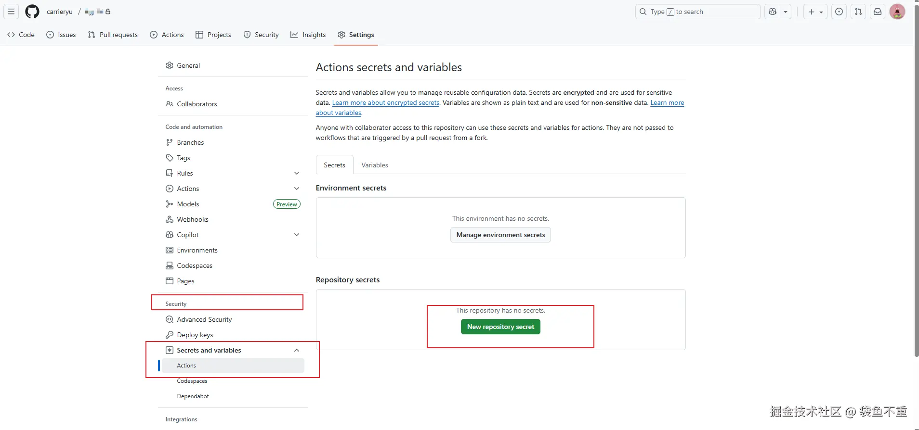Screen dimensions: 919x430
Task: Open the GitHub homepage logo
Action: pyautogui.click(x=32, y=12)
